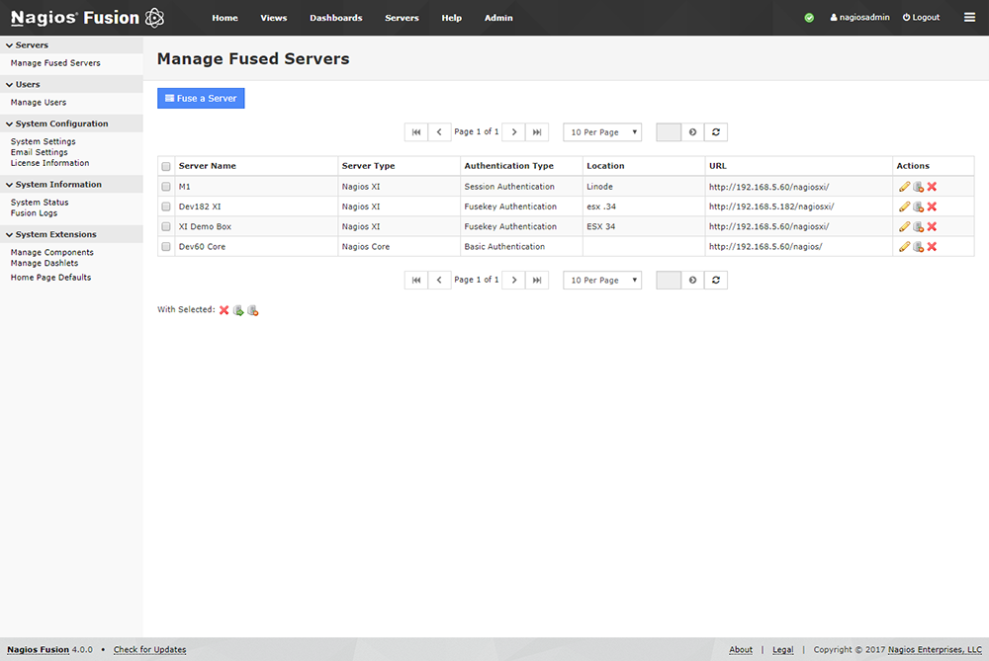989x661 pixels.
Task: Open the nagiosadmin user profile
Action: tap(859, 18)
